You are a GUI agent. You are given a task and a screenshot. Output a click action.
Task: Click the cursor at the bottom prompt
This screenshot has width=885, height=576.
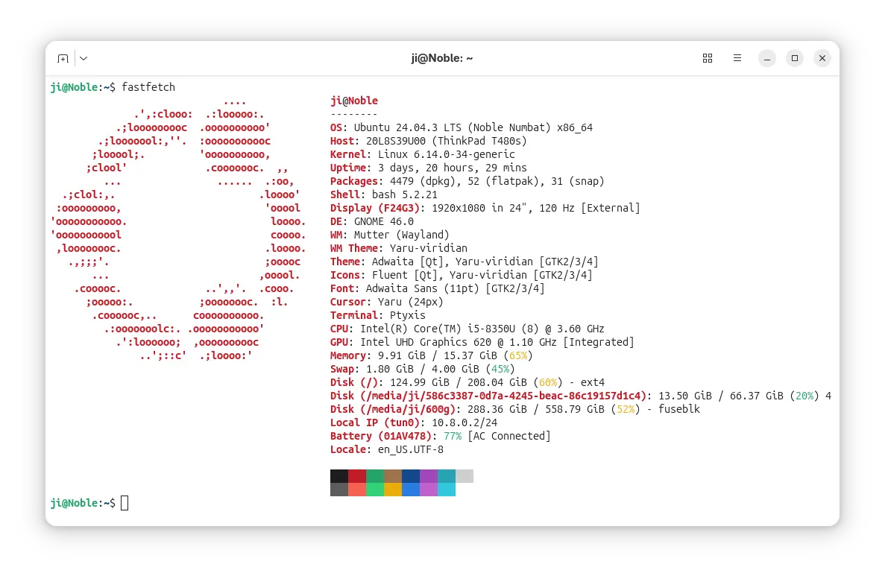click(x=125, y=503)
